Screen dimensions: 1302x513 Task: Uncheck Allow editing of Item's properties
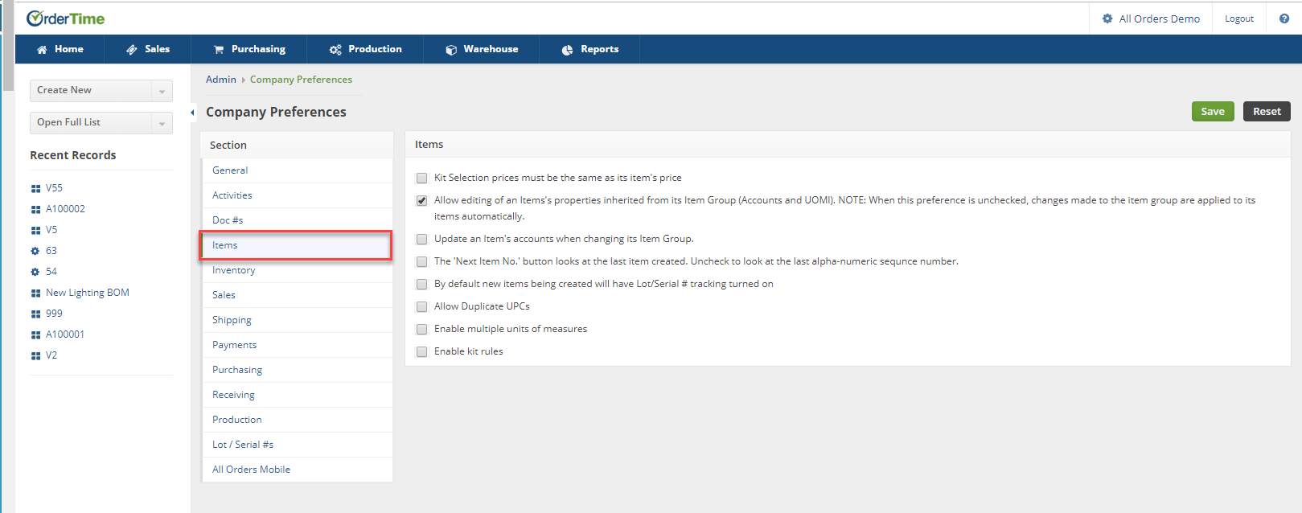tap(421, 200)
